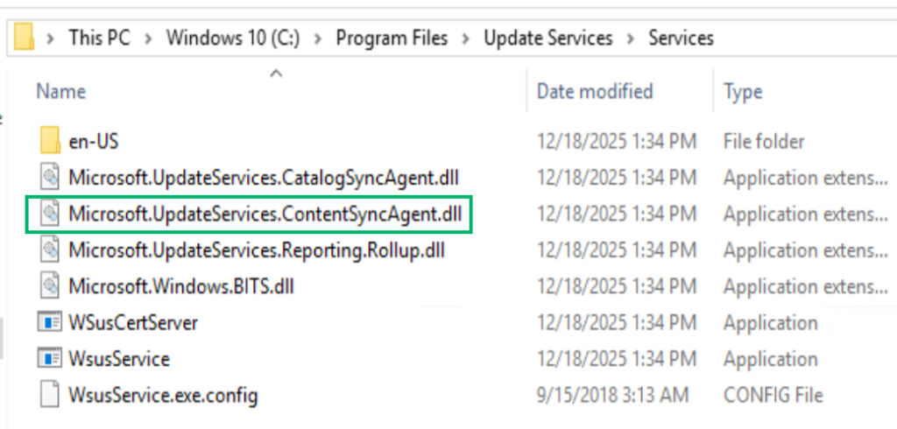Sort by the Date modified column header
This screenshot has width=897, height=429.
[x=619, y=92]
